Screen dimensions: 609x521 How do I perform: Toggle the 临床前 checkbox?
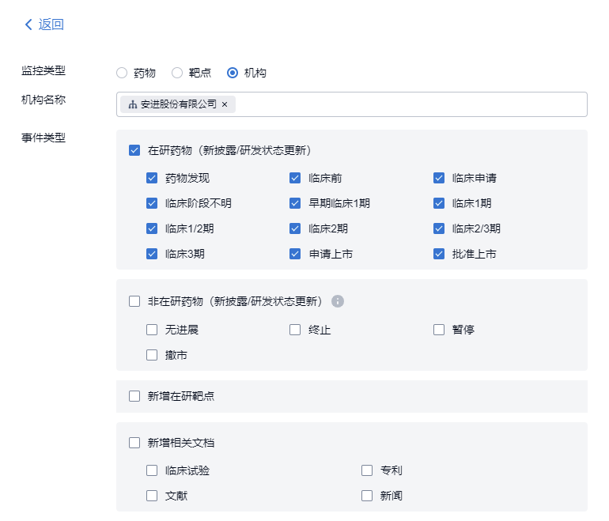click(295, 178)
